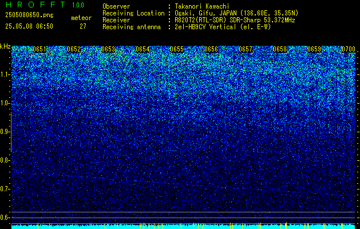
Task: Click the 0659 time marker
Action: (x=314, y=49)
